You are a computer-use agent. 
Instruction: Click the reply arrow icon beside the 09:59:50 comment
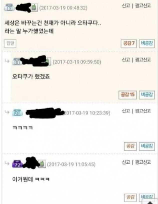pyautogui.click(x=7, y=61)
